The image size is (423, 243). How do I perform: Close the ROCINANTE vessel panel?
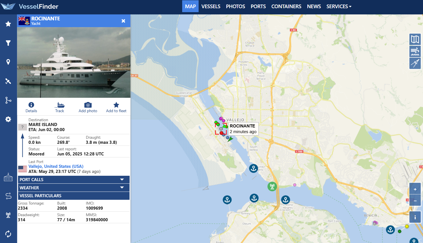[123, 21]
